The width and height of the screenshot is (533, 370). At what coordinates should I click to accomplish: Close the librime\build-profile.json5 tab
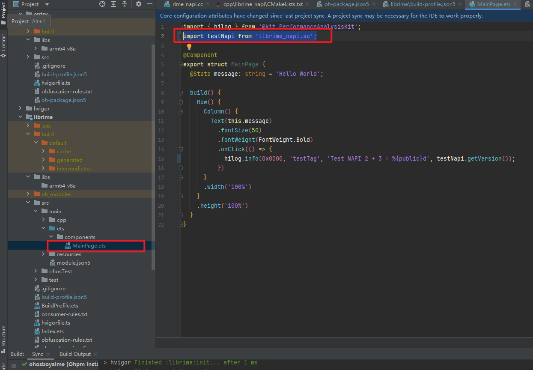(x=459, y=4)
